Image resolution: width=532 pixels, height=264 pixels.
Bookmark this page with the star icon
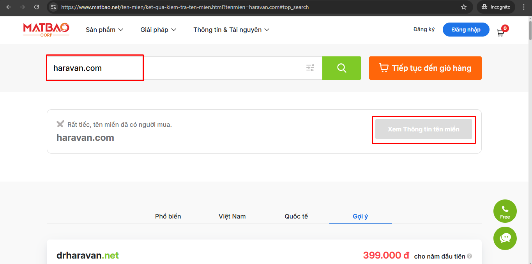(x=464, y=7)
